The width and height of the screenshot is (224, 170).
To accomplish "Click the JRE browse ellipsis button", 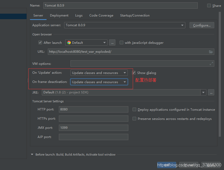I will point(211,92).
